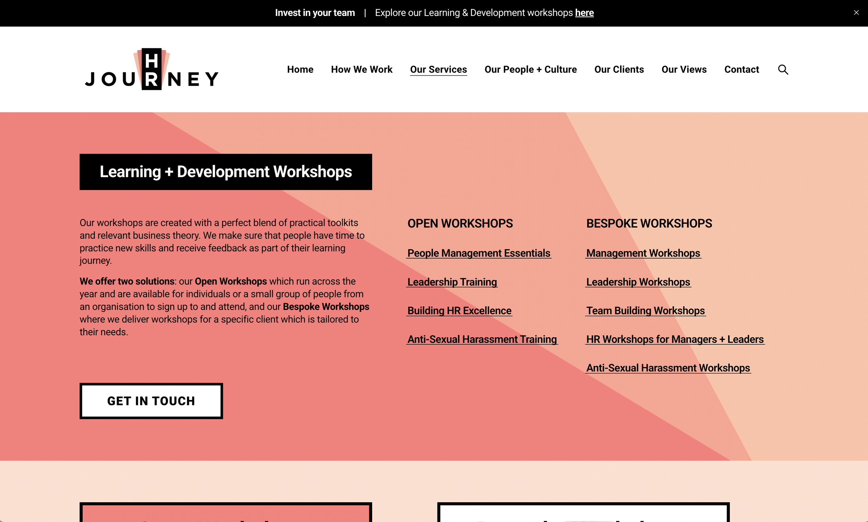Screen dimensions: 868x522
Task: Follow the Team Building Workshops link
Action: pos(645,311)
